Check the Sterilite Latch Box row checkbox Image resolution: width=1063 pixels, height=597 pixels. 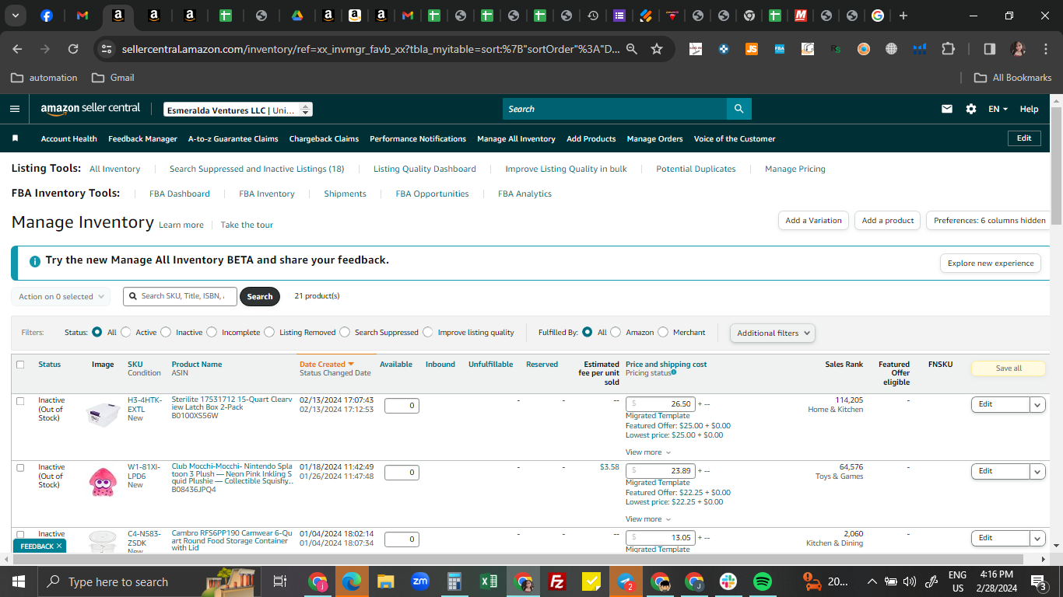(x=20, y=401)
